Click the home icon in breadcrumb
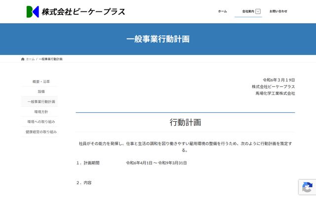Viewport: 316px width, 198px height. tap(23, 59)
